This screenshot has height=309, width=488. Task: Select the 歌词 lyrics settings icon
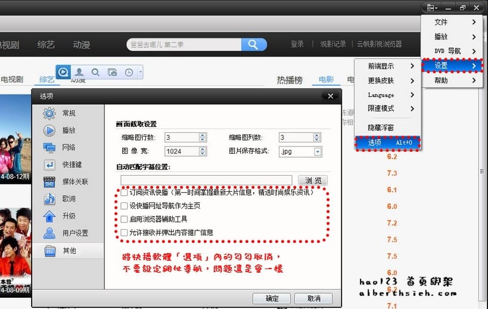tap(49, 199)
